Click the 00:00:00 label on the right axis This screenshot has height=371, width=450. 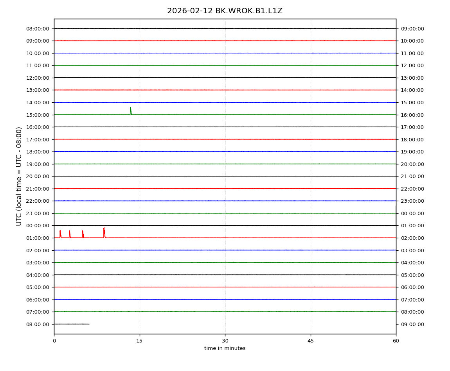click(412, 213)
